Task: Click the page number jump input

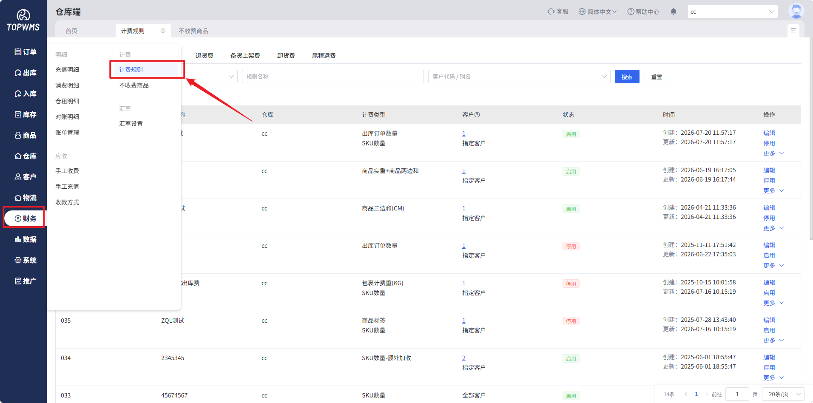Action: tap(737, 394)
